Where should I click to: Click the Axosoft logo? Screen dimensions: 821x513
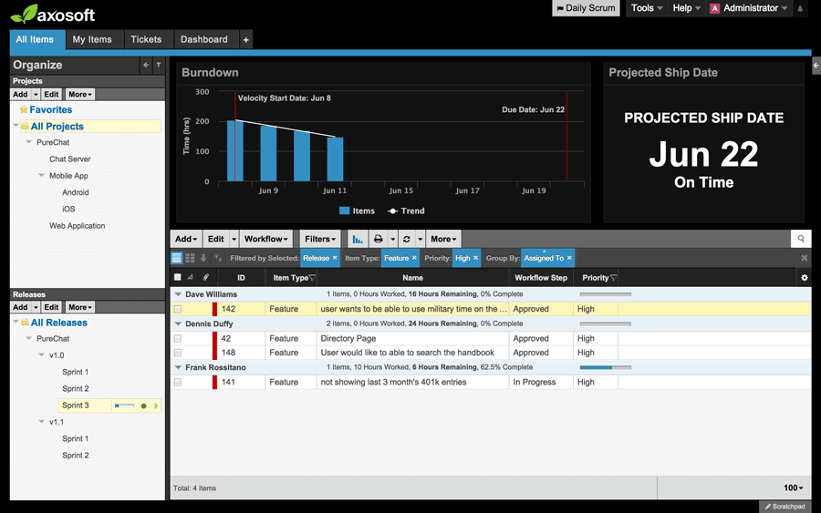52,14
